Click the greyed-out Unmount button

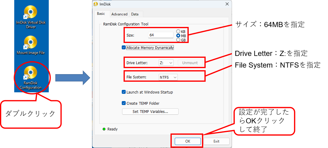coord(190,63)
